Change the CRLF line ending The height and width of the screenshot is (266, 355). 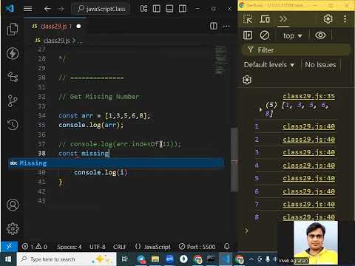pos(120,247)
